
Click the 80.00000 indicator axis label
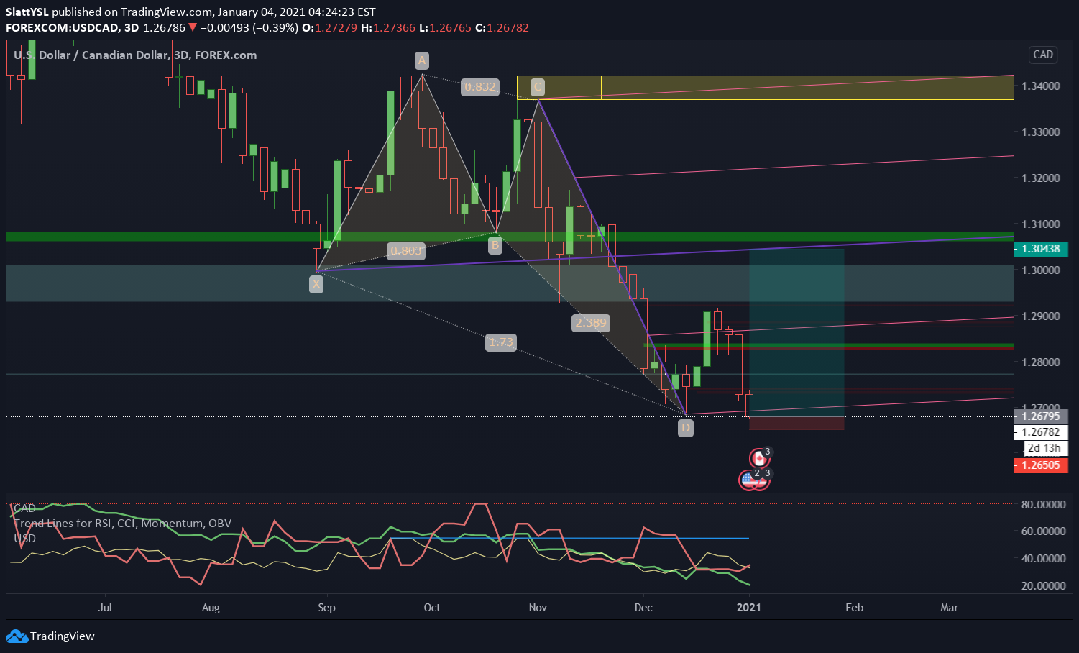point(1043,504)
